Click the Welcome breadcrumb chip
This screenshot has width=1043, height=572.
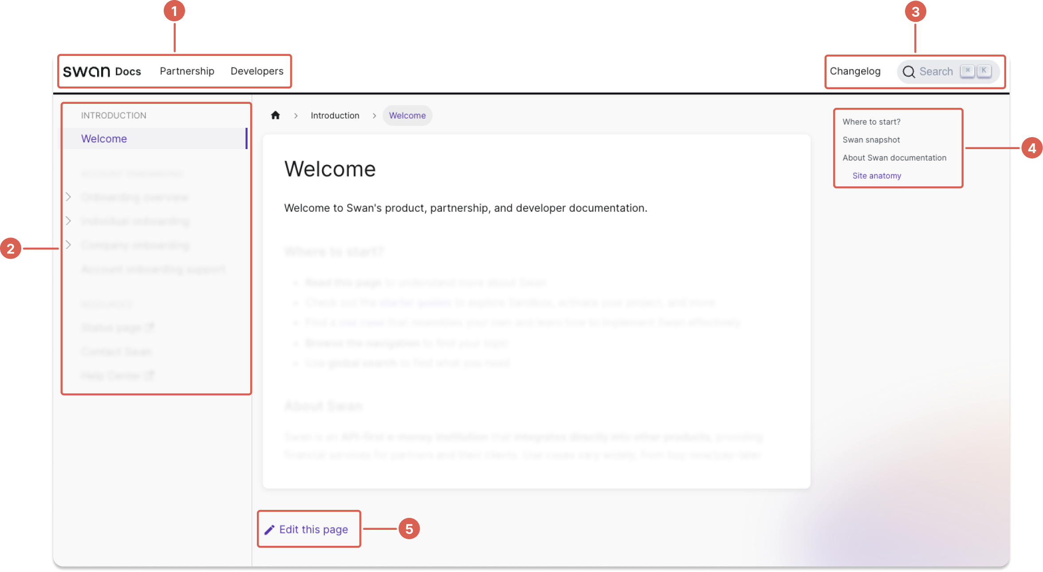407,115
